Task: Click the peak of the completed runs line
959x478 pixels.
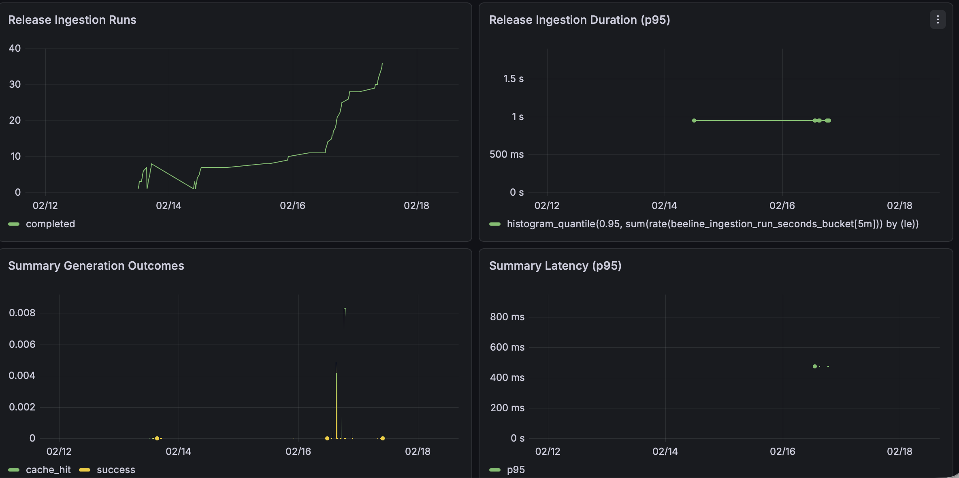Action: [x=382, y=64]
